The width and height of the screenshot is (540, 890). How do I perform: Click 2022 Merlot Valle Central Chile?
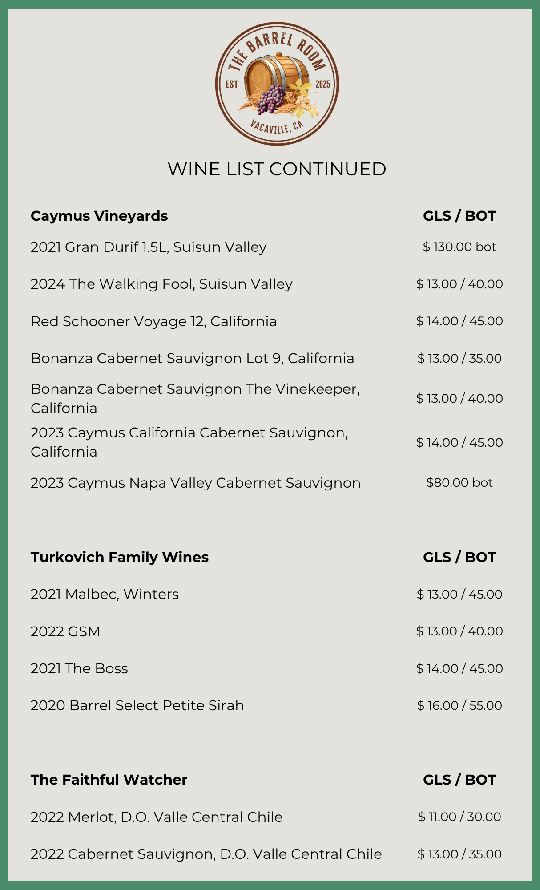(x=157, y=817)
